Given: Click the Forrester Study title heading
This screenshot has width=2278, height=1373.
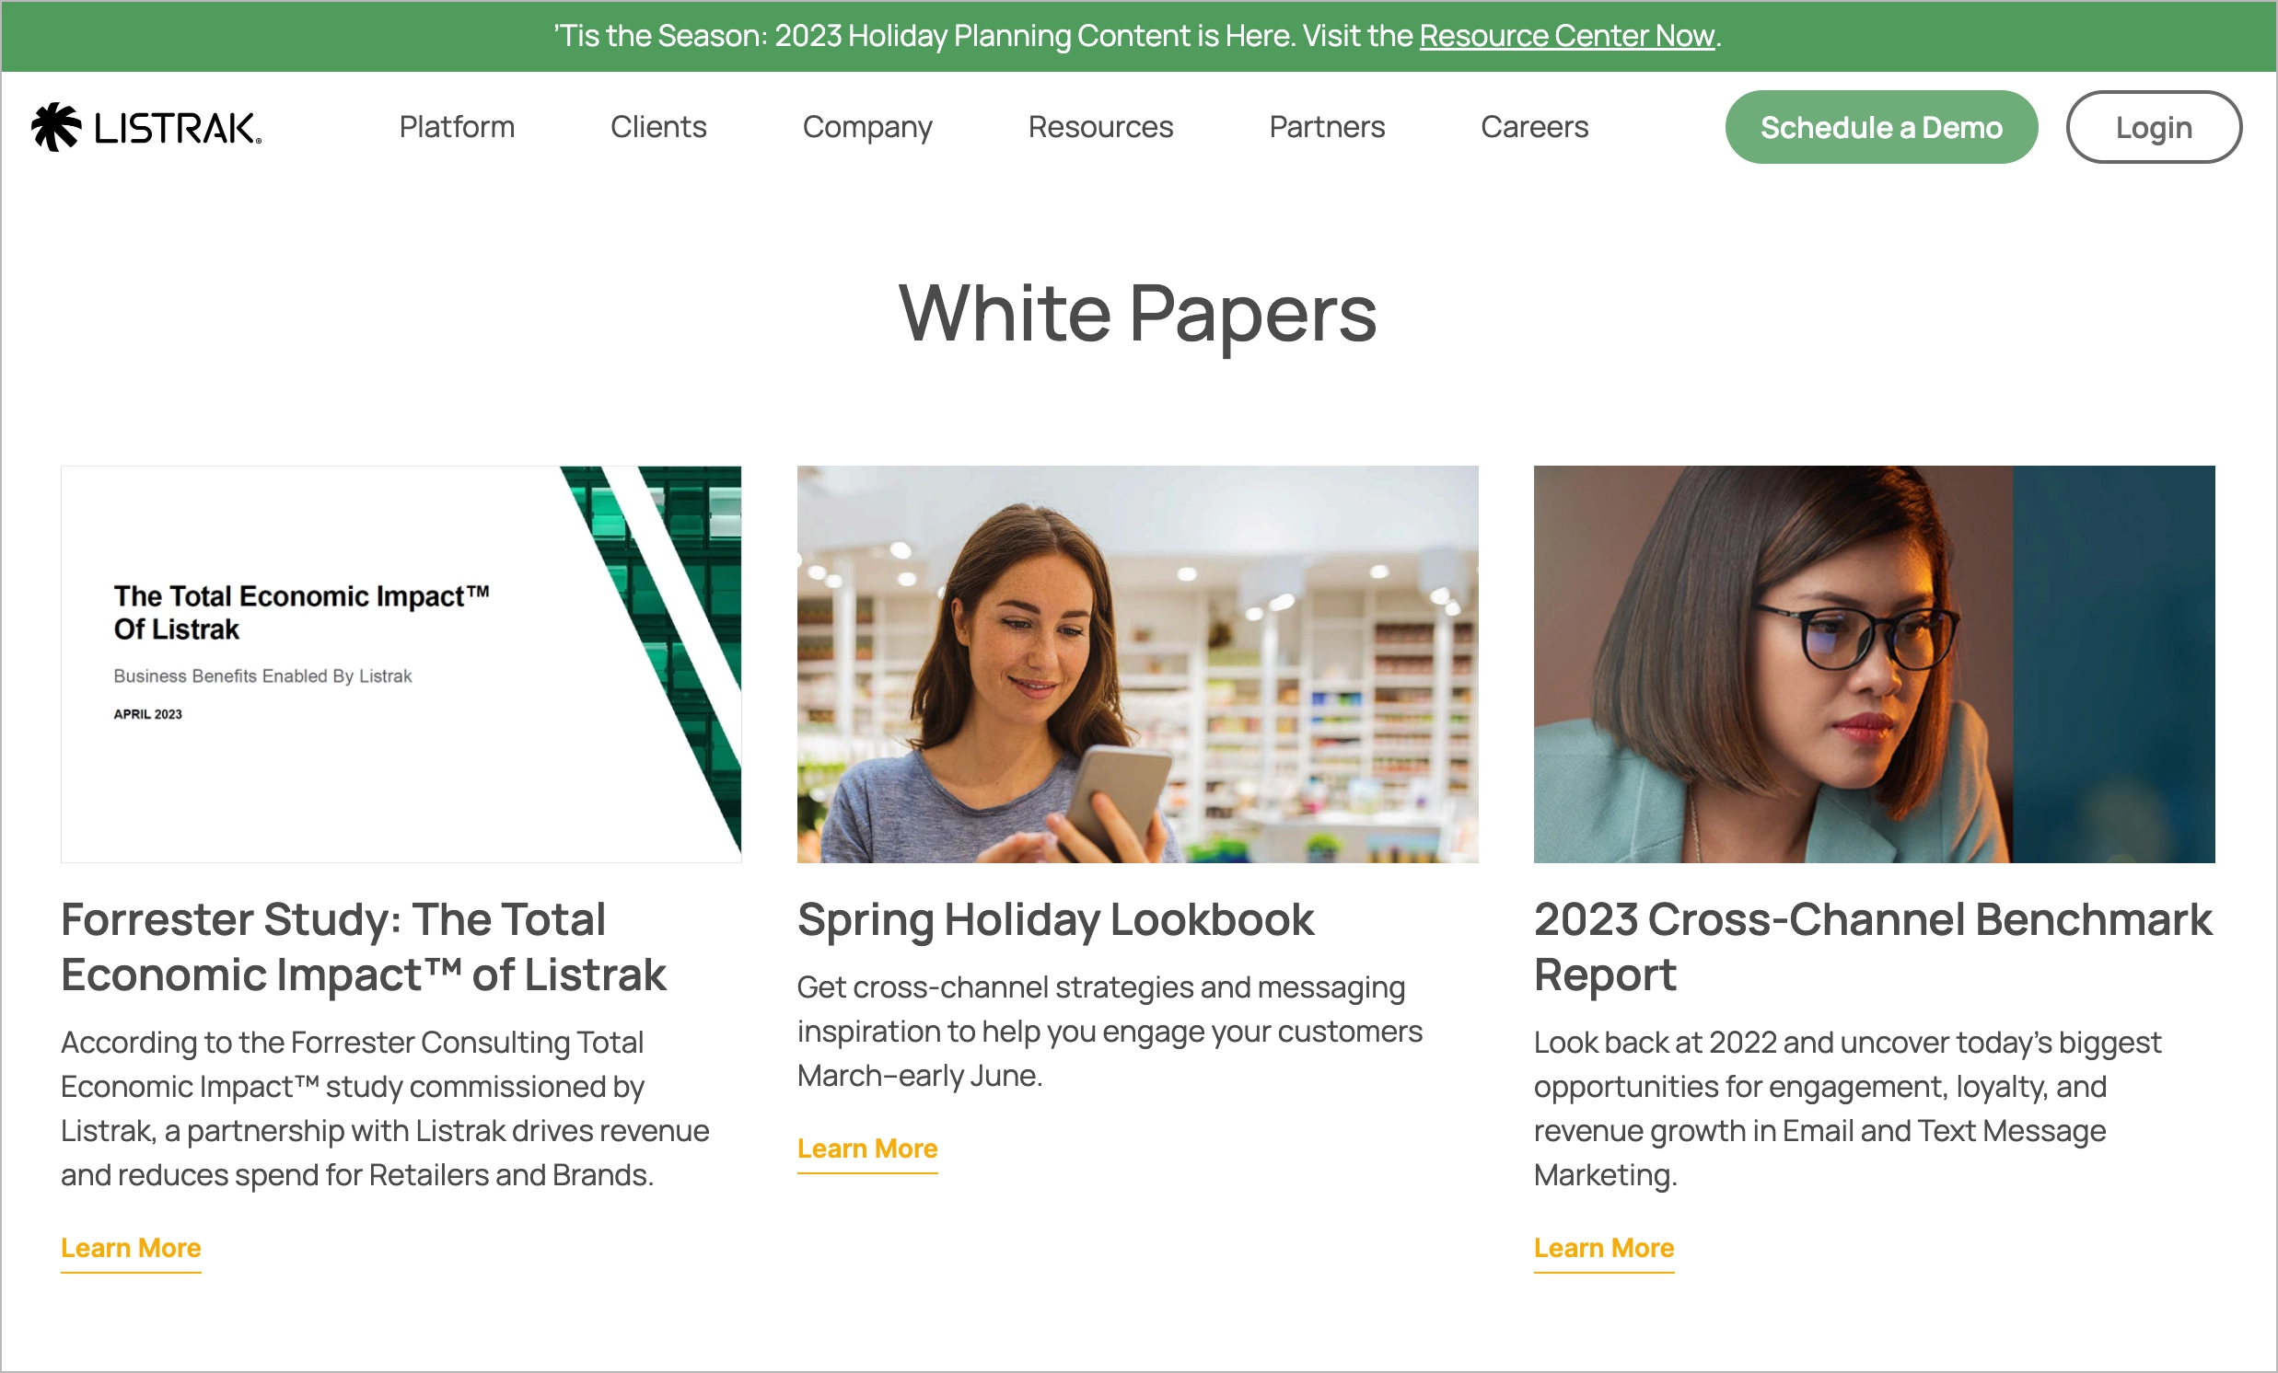Looking at the screenshot, I should coord(364,947).
